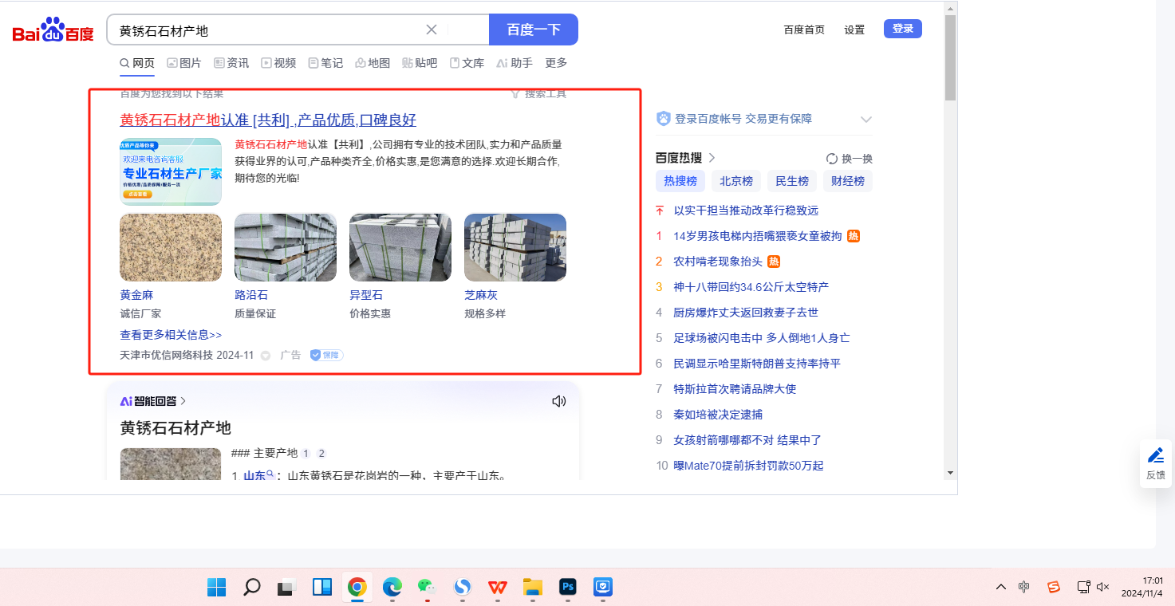The height and width of the screenshot is (606, 1175).
Task: Open 百度首页 link
Action: pos(804,30)
